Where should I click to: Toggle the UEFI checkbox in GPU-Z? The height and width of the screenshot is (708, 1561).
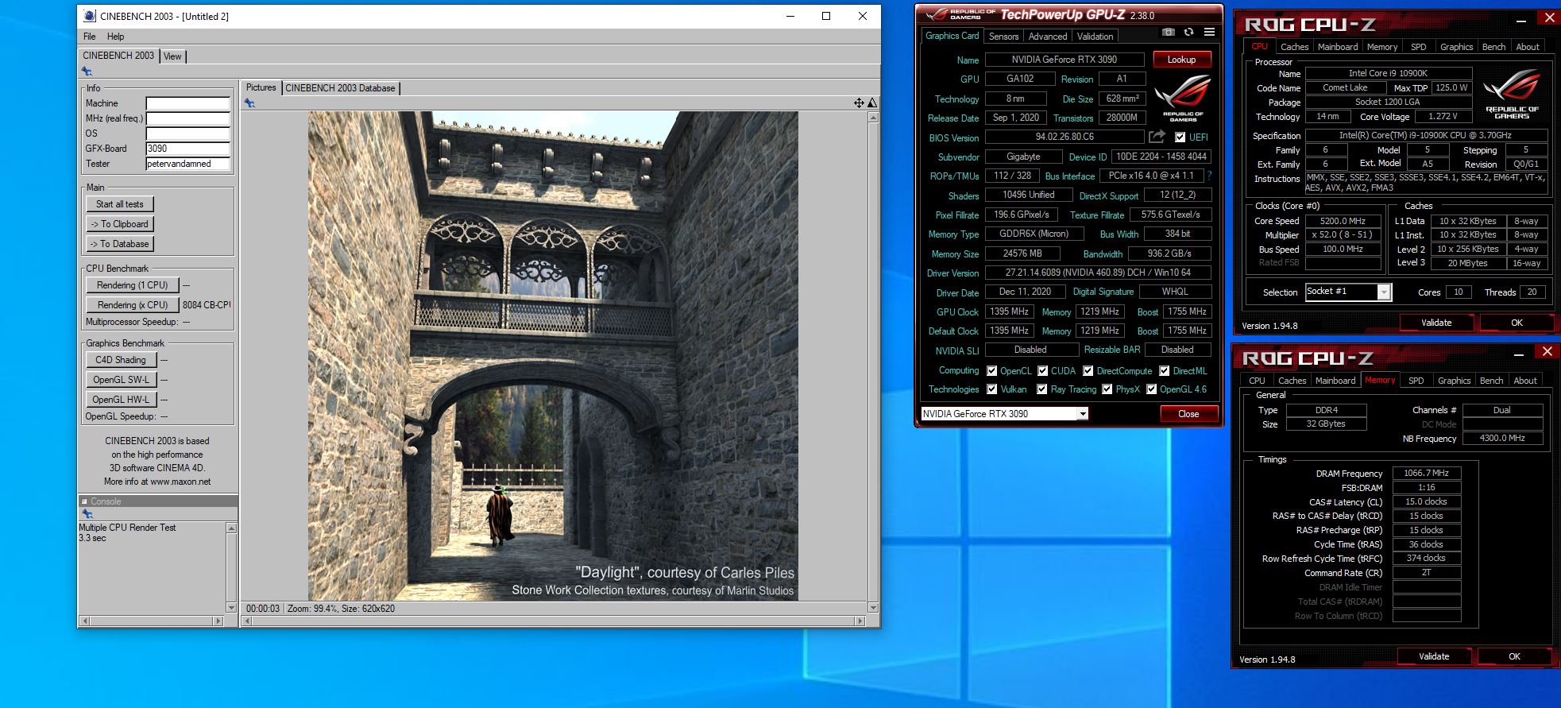coord(1180,137)
